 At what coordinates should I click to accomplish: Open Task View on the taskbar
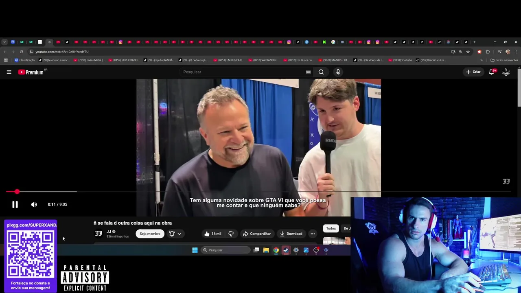(256, 250)
